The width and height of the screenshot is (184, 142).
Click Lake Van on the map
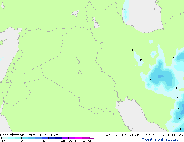tap(76, 13)
